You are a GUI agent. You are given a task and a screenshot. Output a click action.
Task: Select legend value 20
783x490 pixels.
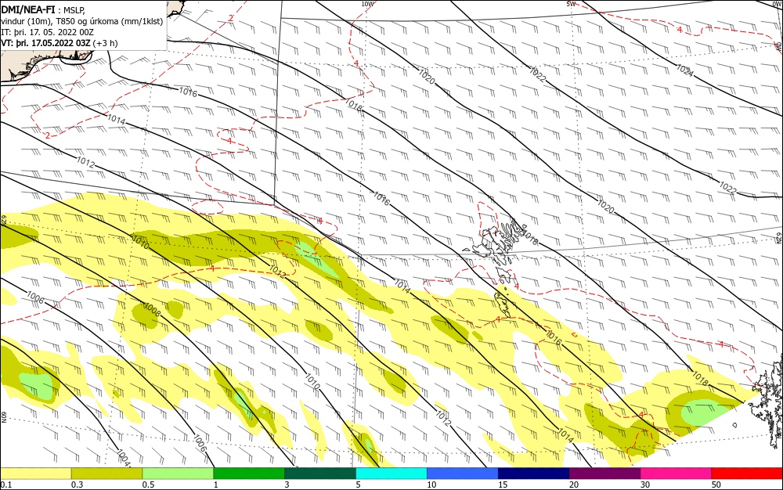(x=574, y=485)
